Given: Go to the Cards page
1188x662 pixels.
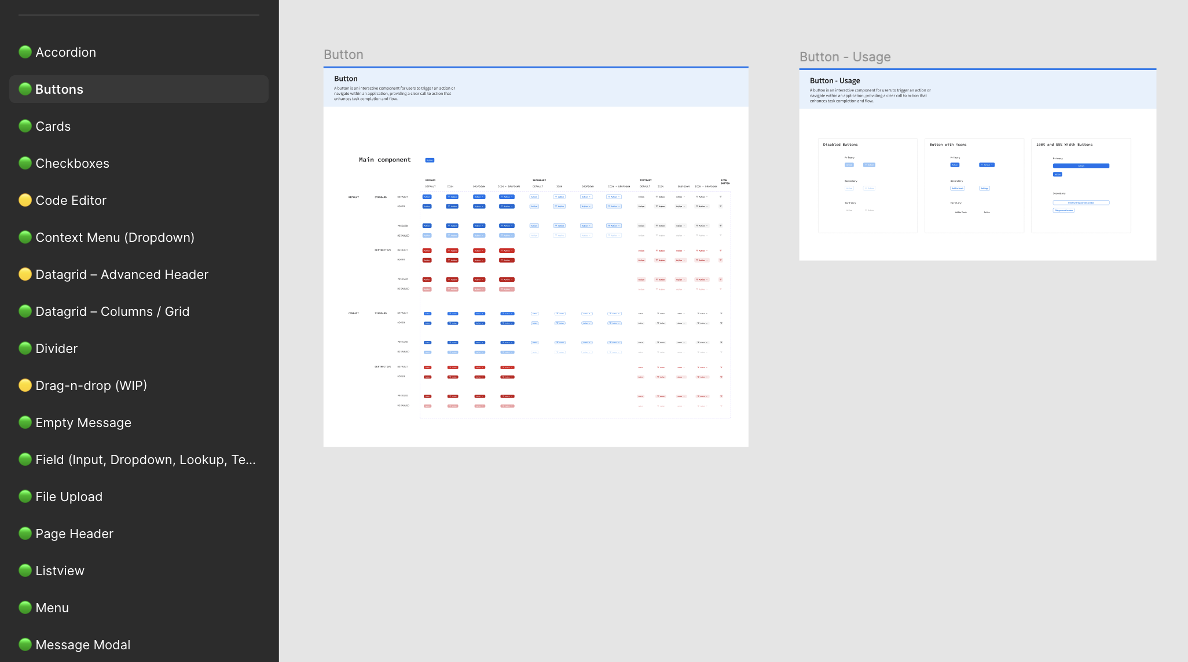Looking at the screenshot, I should pyautogui.click(x=139, y=126).
